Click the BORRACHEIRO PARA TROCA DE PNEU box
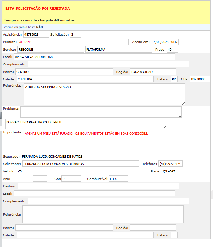213x247 pixels. pyautogui.click(x=86, y=123)
